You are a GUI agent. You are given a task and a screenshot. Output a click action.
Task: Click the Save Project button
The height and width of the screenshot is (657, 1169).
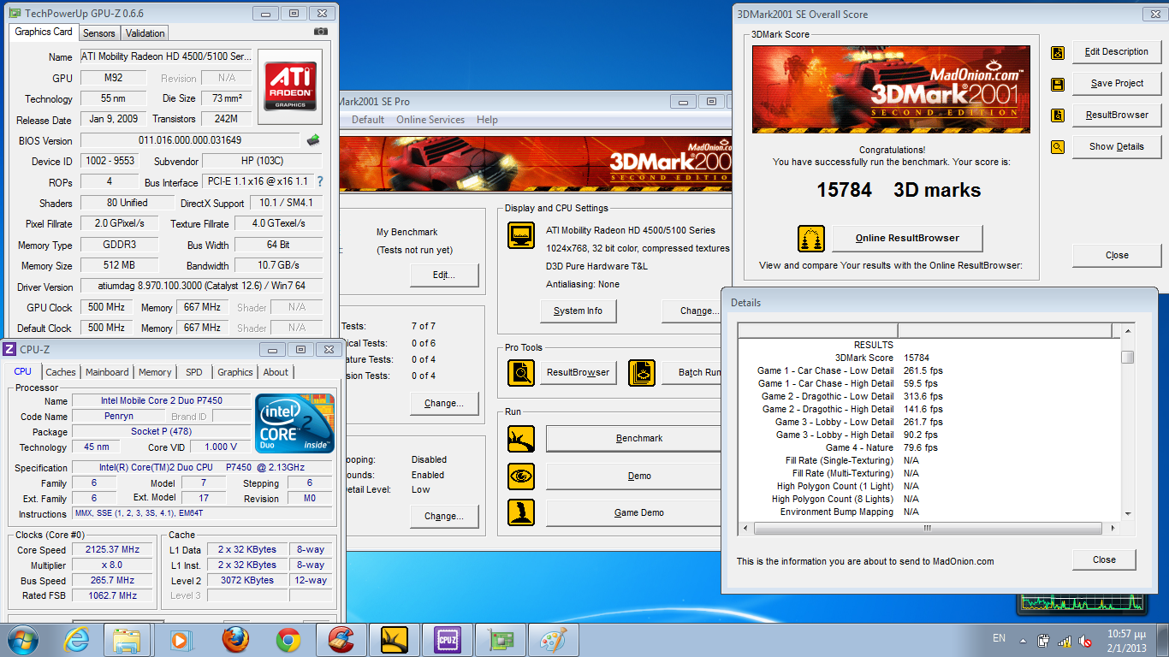tap(1117, 83)
